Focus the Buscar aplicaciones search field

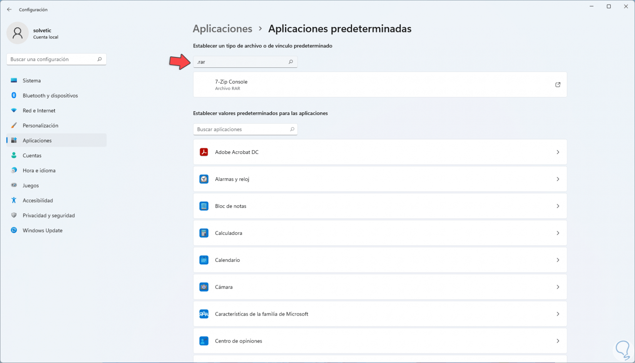[242, 129]
